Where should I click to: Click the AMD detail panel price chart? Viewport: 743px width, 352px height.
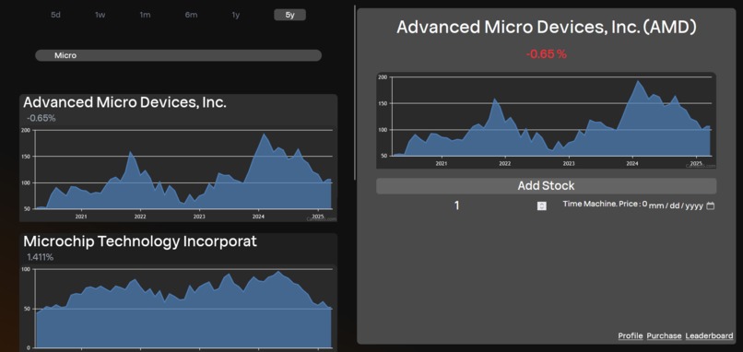click(x=546, y=121)
